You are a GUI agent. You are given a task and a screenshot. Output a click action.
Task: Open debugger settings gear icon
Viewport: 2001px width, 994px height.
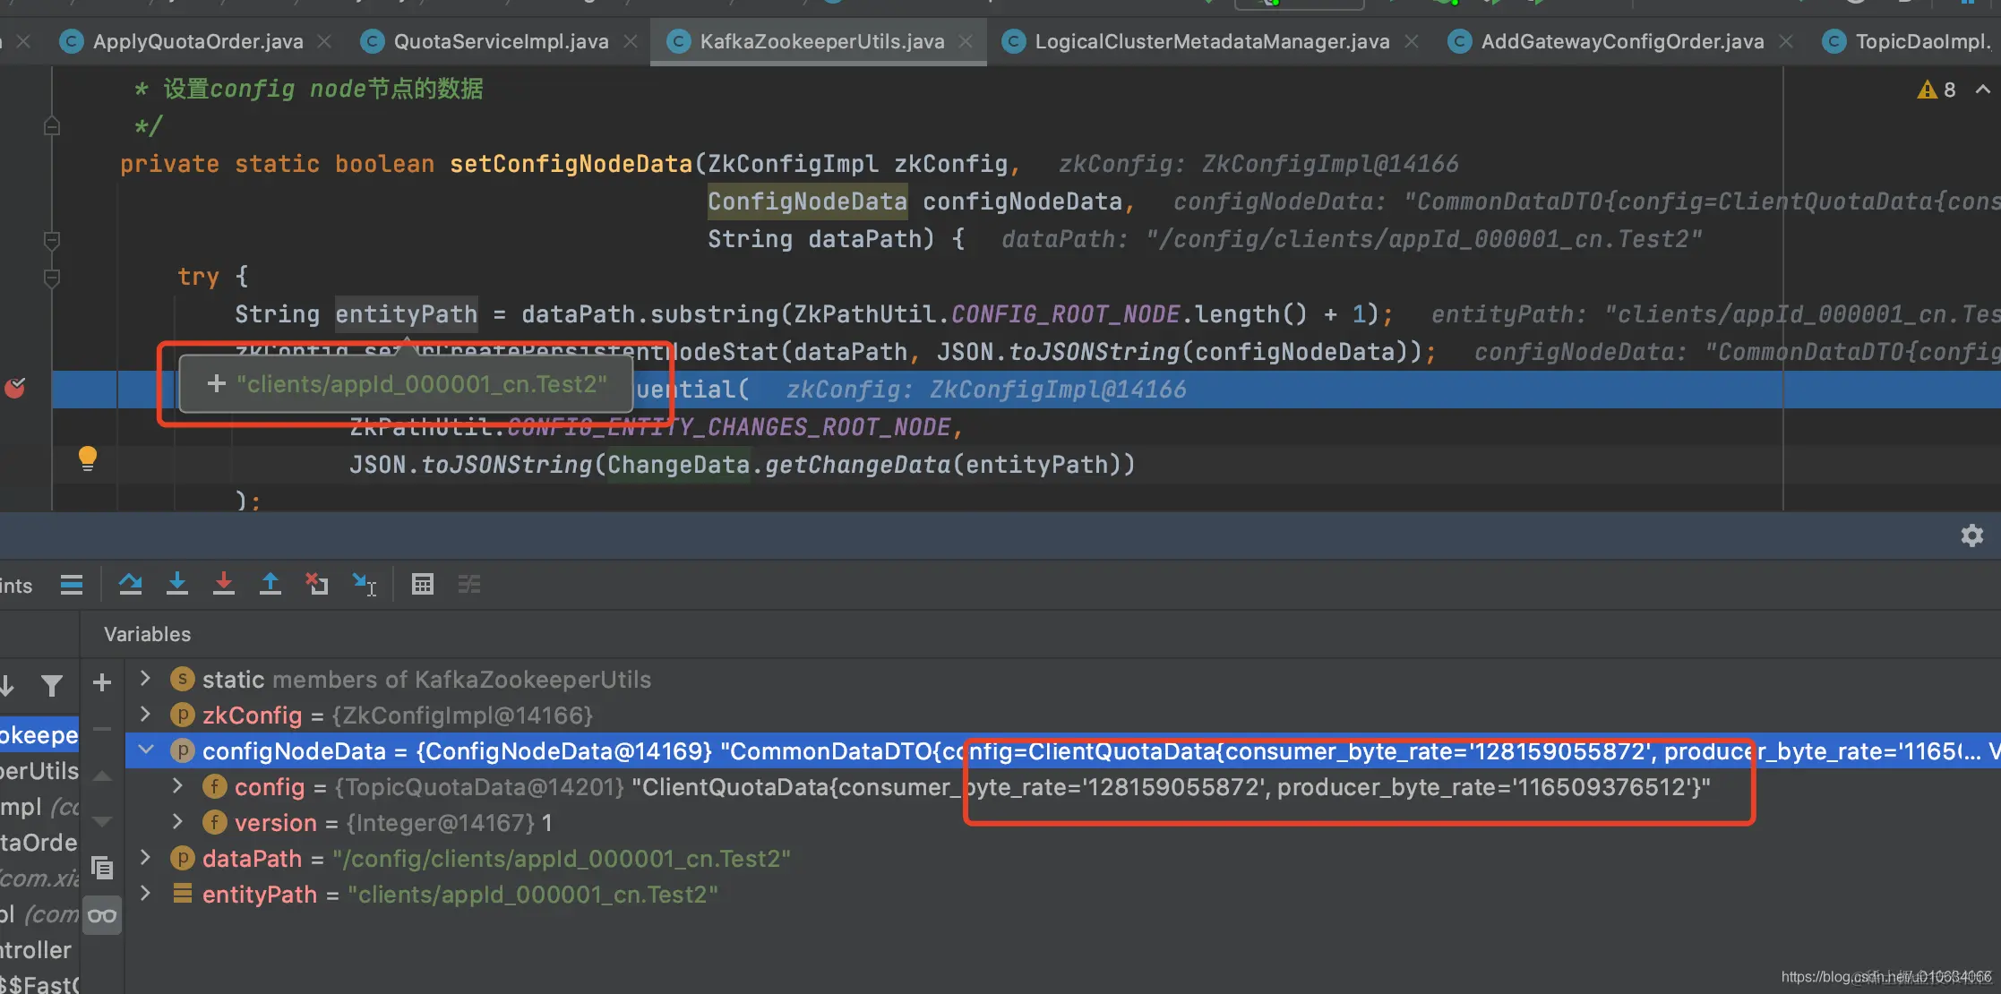pyautogui.click(x=1971, y=536)
